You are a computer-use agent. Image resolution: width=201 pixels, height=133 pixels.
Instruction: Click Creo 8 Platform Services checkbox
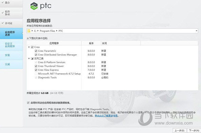(36, 62)
